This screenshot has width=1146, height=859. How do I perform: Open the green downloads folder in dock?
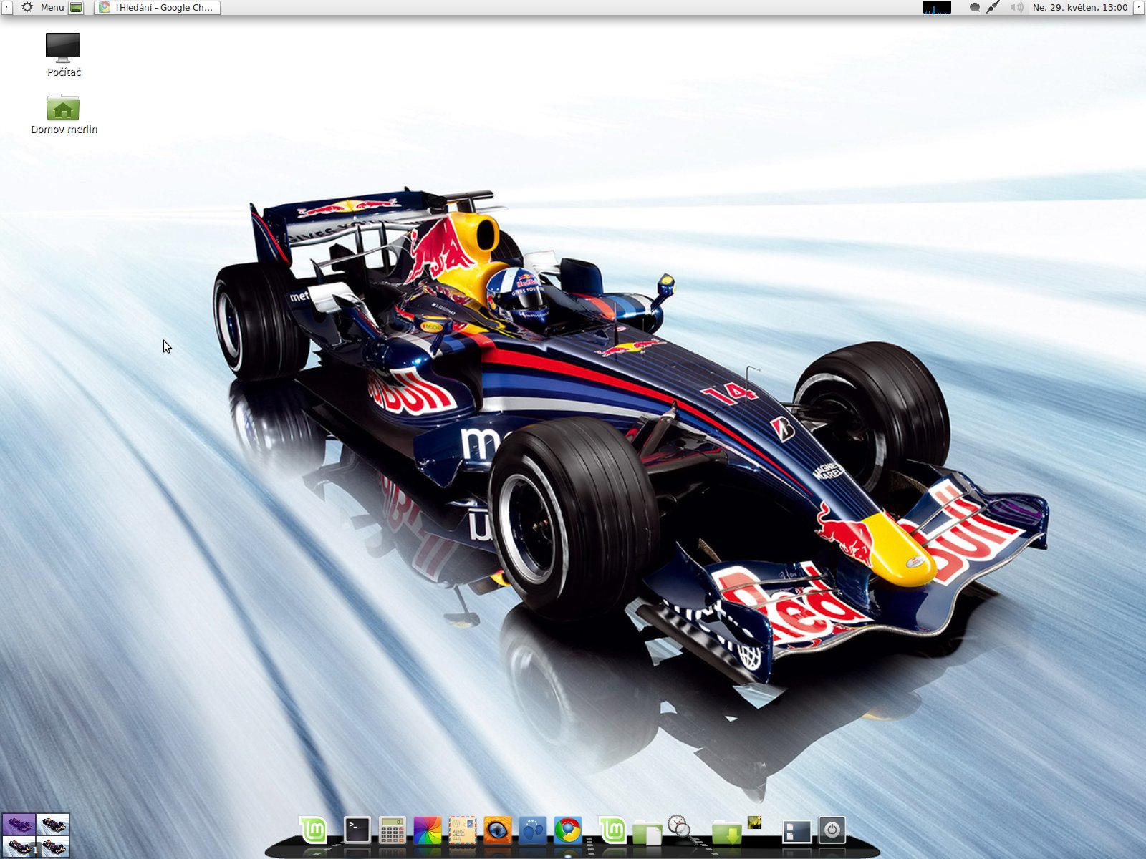point(726,833)
